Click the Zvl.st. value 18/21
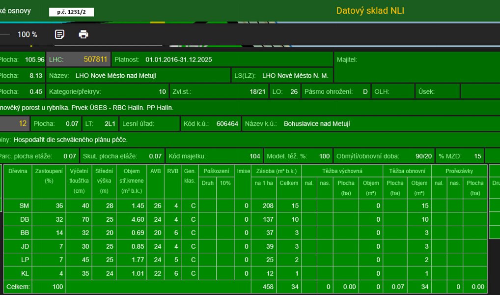 pos(257,92)
